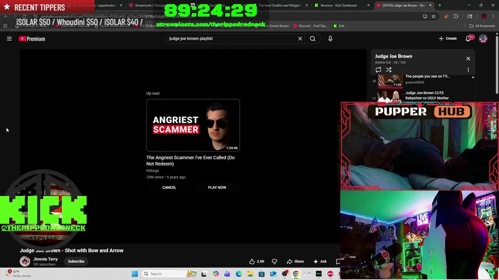Open Microsoft Store from the taskbar
Viewport: 499px width, 280px height.
click(262, 274)
